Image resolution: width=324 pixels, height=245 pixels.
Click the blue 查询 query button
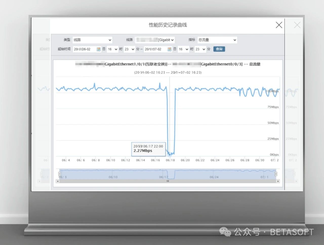(x=219, y=49)
